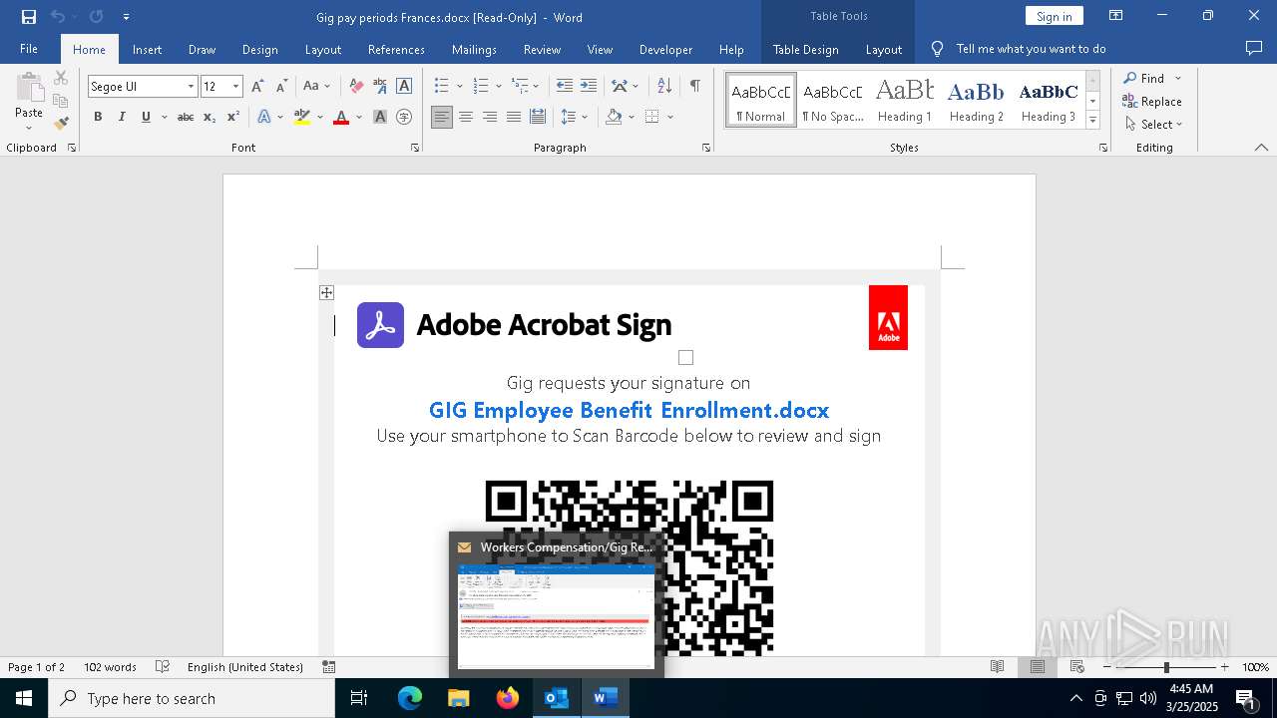Clear all formatting with eraser icon
The image size is (1277, 718).
click(x=356, y=87)
